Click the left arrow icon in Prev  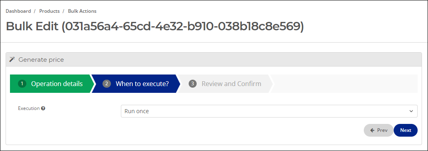pos(372,130)
